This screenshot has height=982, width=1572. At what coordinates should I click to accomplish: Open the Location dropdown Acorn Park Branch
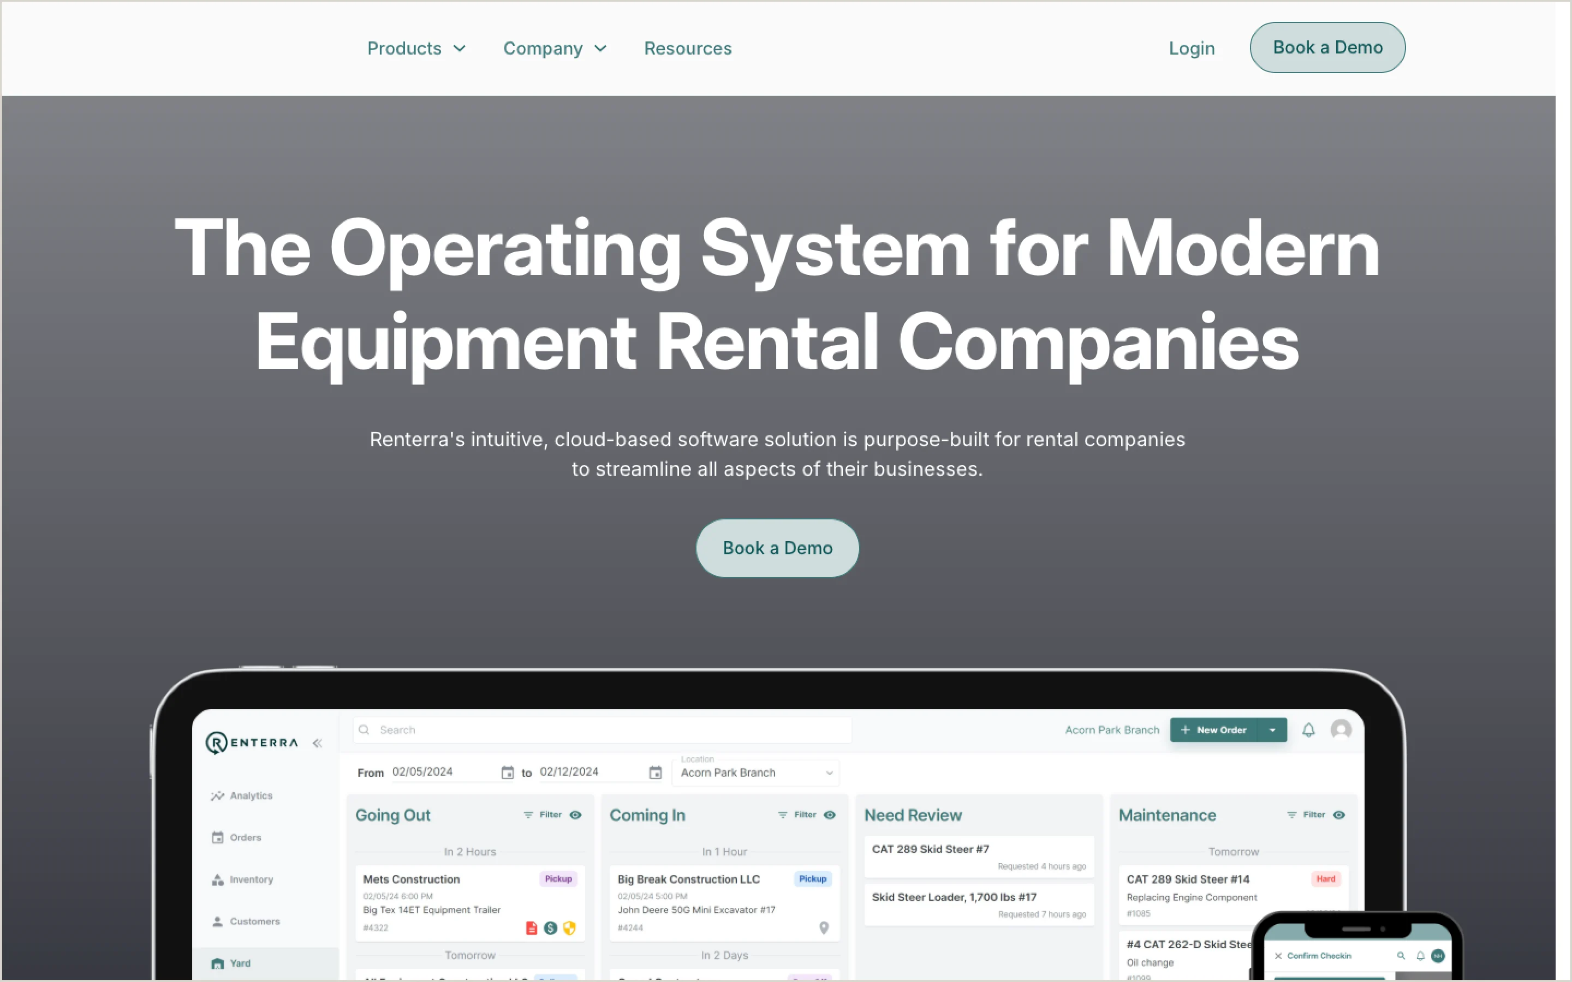[756, 772]
